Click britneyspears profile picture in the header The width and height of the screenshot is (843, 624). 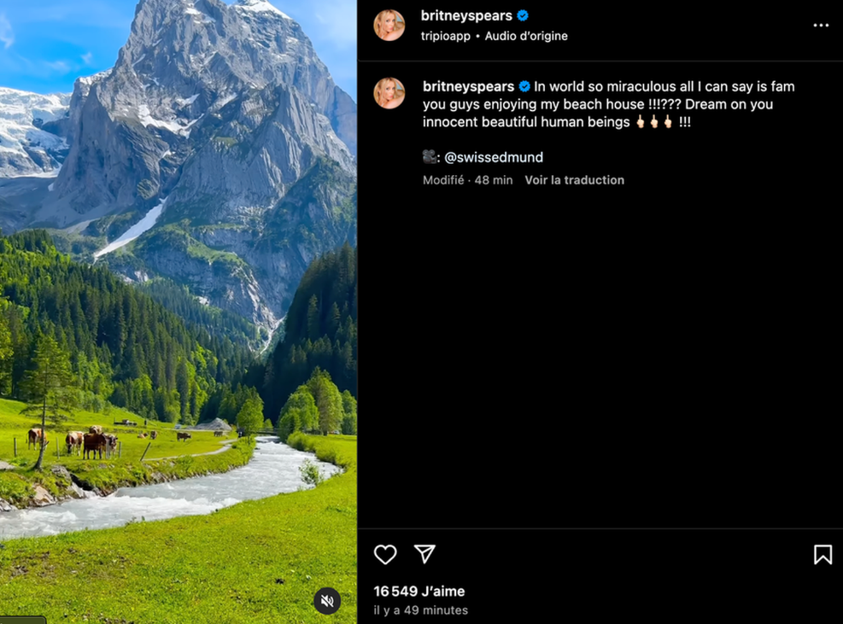[389, 25]
